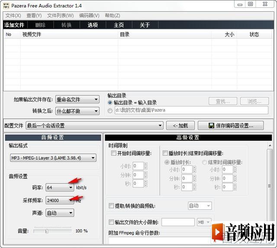Open the 转换之后 dropdown
The width and height of the screenshot is (277, 248).
(x=77, y=111)
